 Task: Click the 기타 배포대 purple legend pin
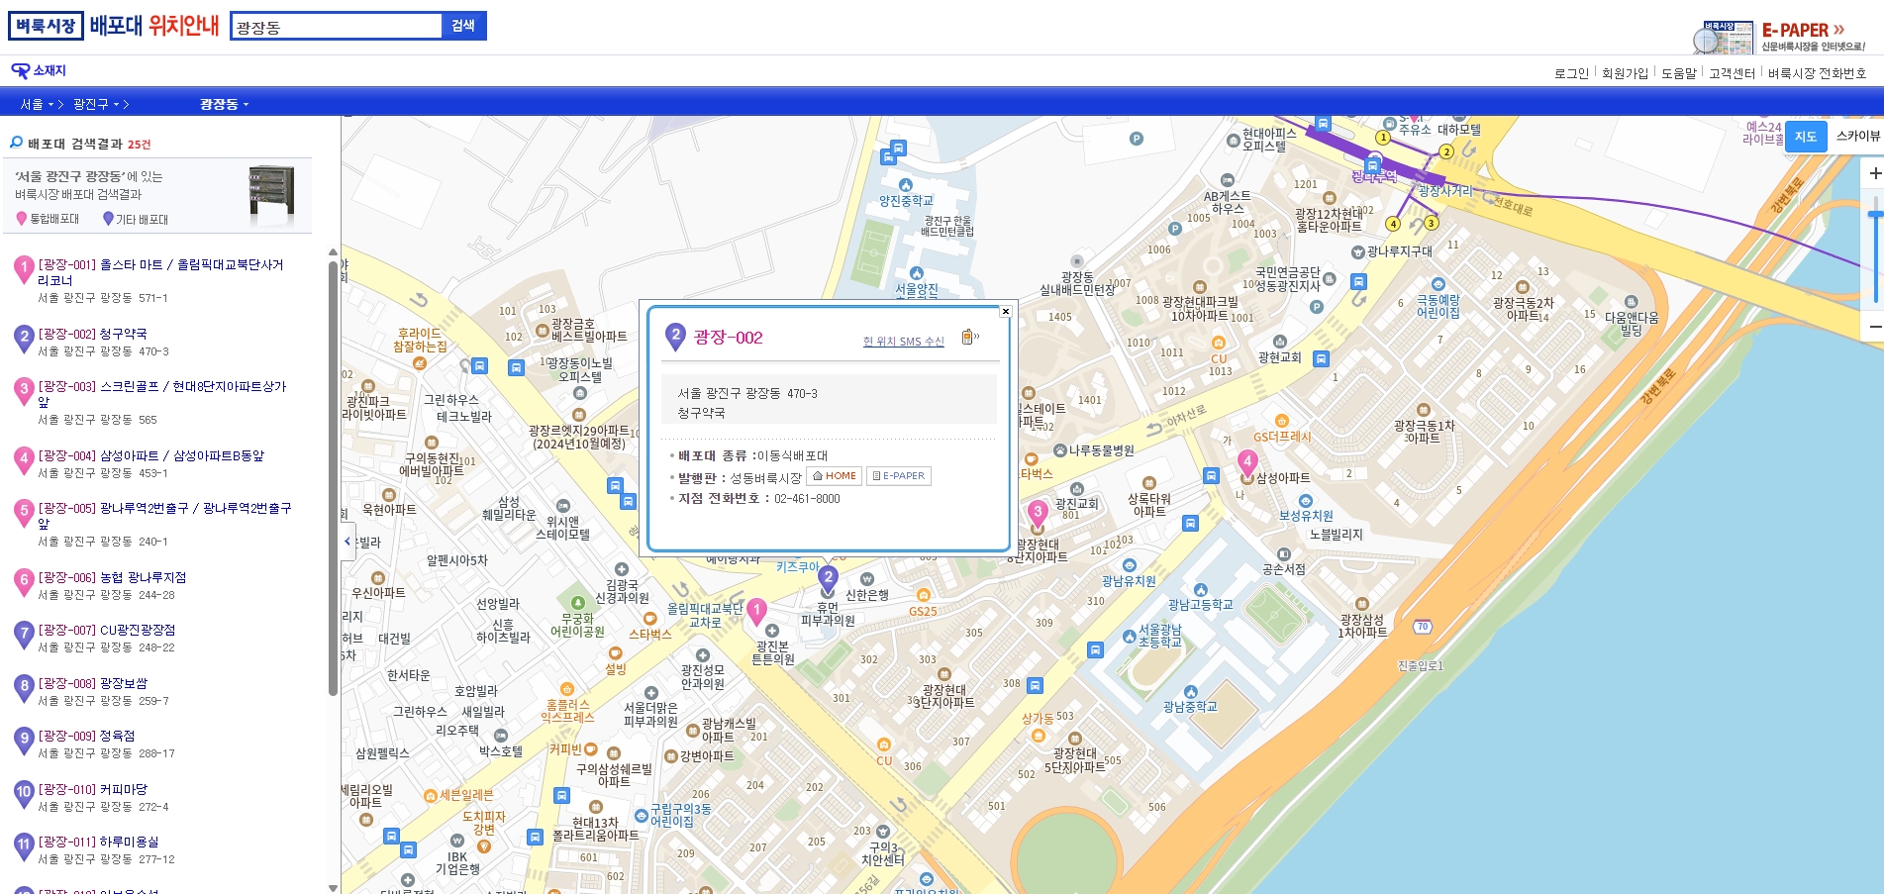coord(108,219)
